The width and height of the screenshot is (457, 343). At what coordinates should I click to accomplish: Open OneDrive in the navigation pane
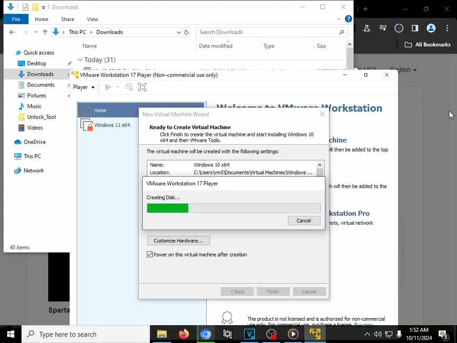tap(34, 142)
